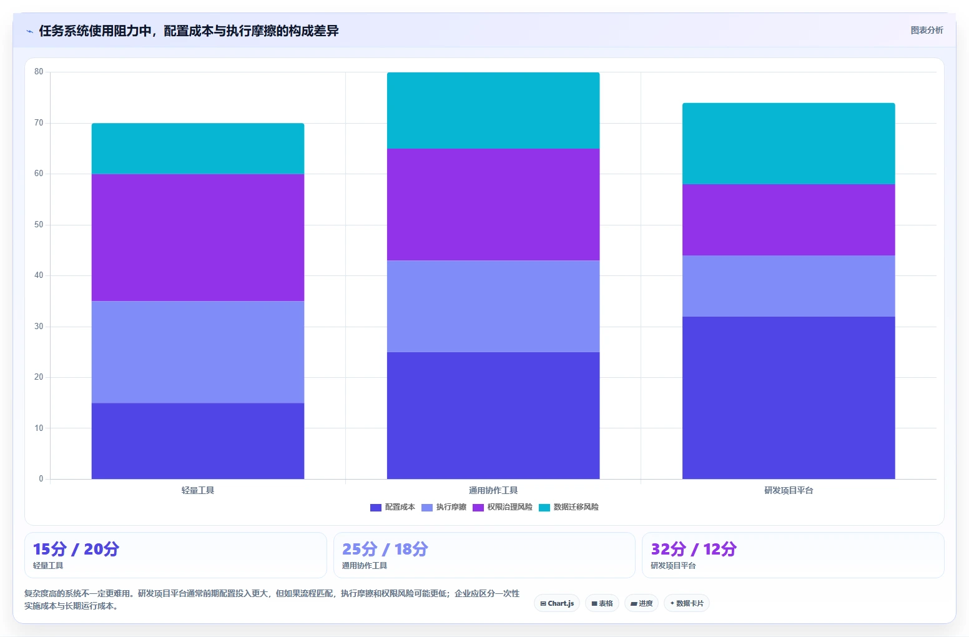Click the chart title about 配置成本与执行摩擦
This screenshot has height=637, width=969.
tap(189, 31)
